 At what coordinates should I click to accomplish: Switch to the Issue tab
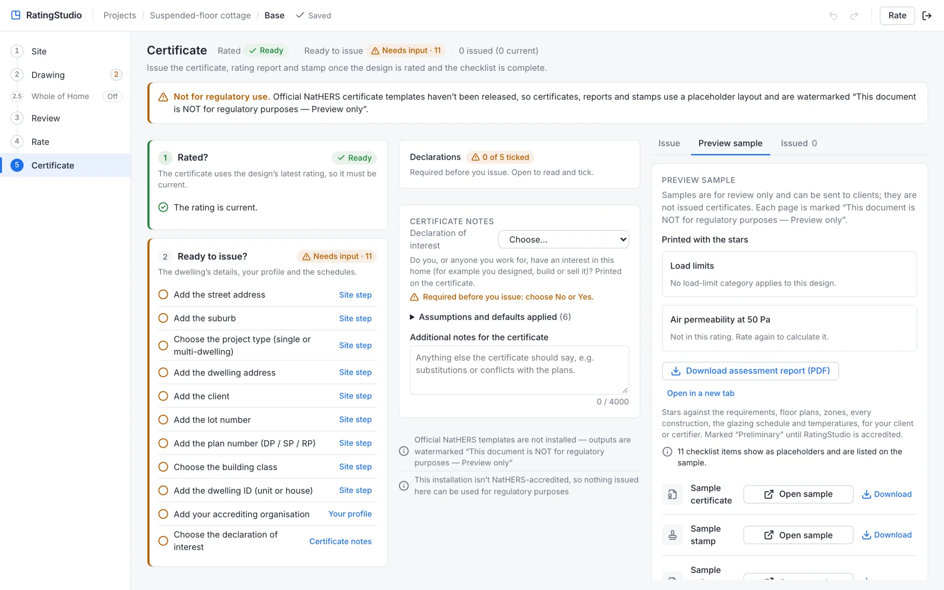click(669, 143)
